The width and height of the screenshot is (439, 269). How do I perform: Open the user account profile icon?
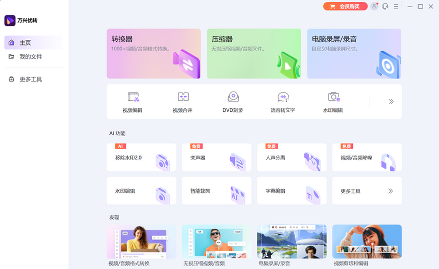[374, 7]
